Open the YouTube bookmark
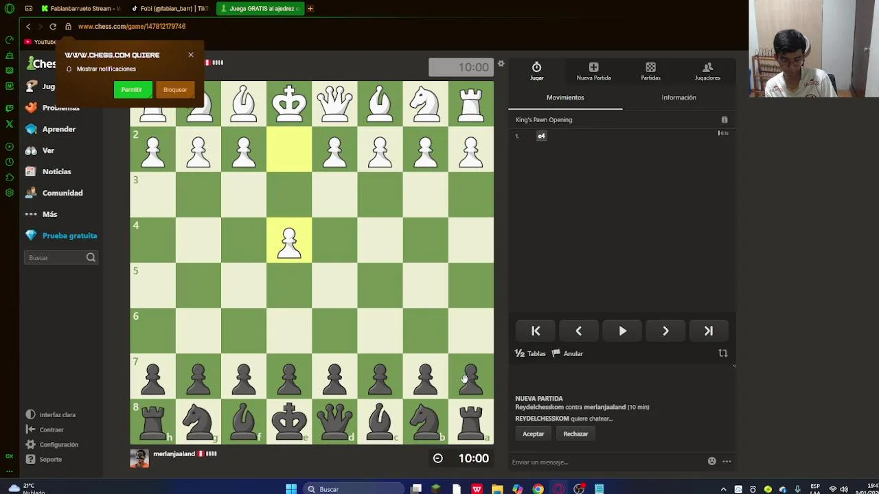Screen dimensions: 879x494 tap(41, 42)
